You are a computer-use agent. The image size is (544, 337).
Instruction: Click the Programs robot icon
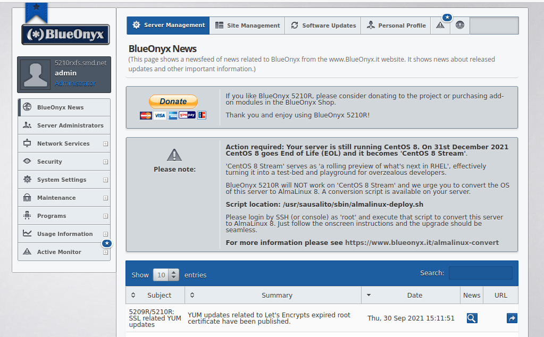[27, 215]
